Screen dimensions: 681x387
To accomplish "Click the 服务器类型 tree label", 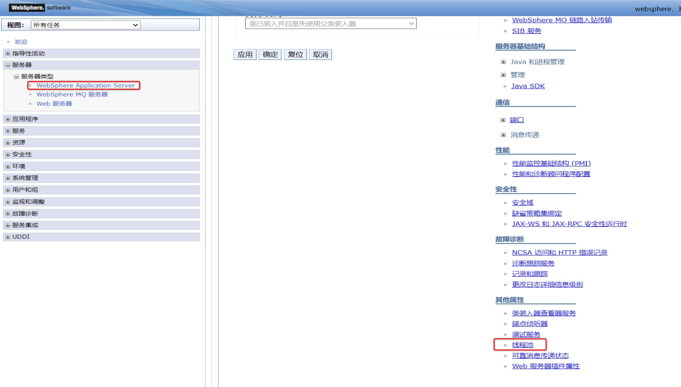I will coord(37,77).
